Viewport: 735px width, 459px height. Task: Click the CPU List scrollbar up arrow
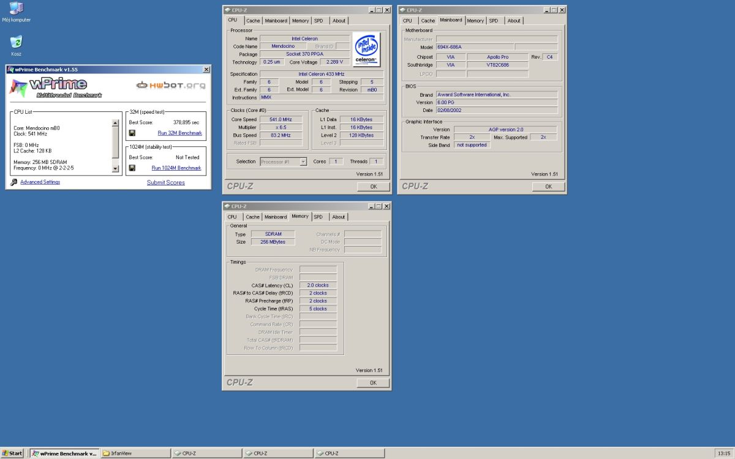click(x=115, y=123)
